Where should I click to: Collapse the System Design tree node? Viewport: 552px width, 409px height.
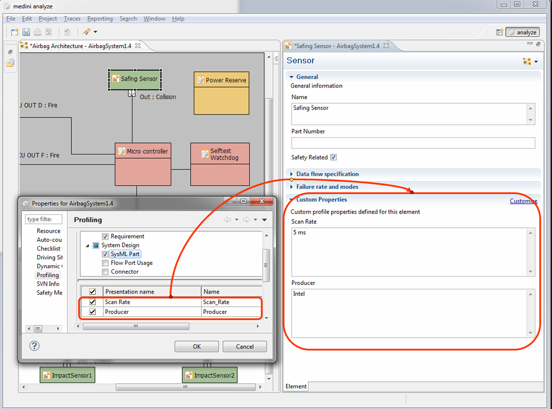(x=88, y=245)
